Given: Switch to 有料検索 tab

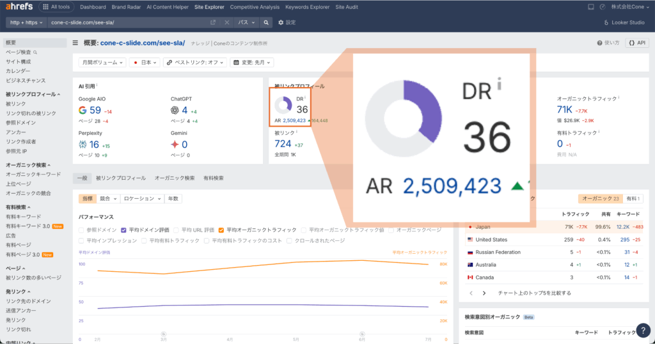Looking at the screenshot, I should [x=214, y=178].
